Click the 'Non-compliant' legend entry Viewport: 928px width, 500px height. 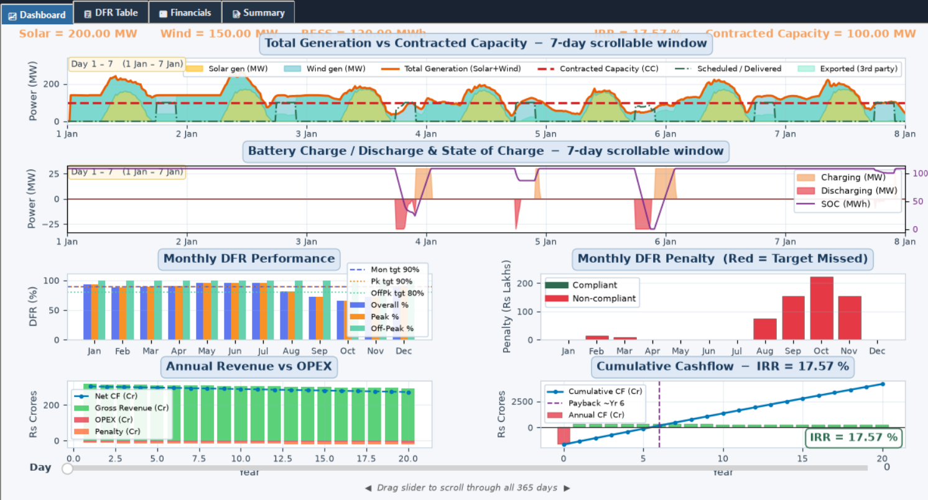click(590, 298)
